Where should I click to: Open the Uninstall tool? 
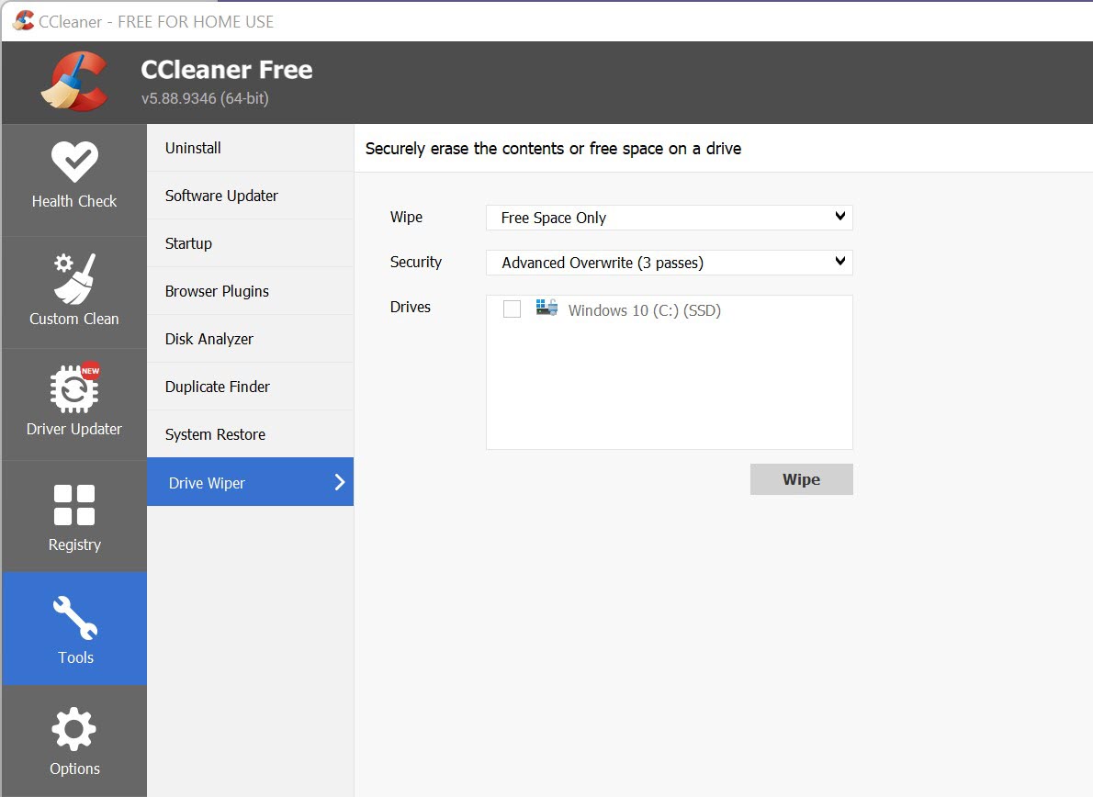click(x=250, y=148)
